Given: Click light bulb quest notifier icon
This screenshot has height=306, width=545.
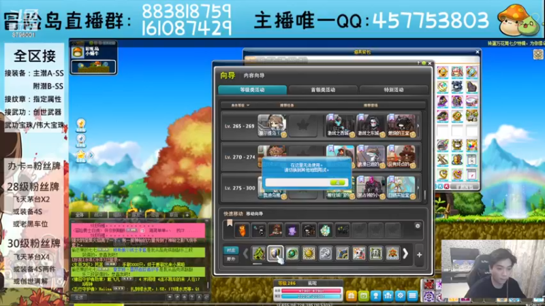Looking at the screenshot, I should pyautogui.click(x=81, y=125).
